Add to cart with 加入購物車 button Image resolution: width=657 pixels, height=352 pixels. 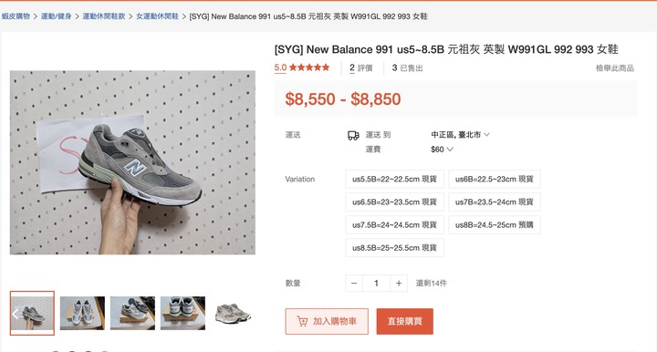click(327, 321)
